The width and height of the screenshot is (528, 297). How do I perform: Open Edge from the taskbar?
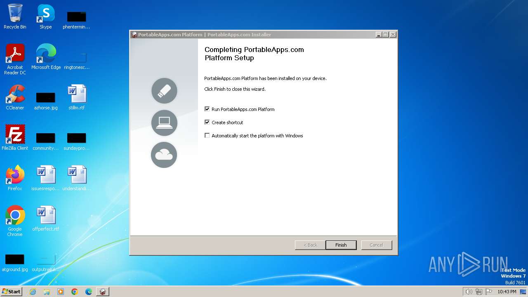89,292
